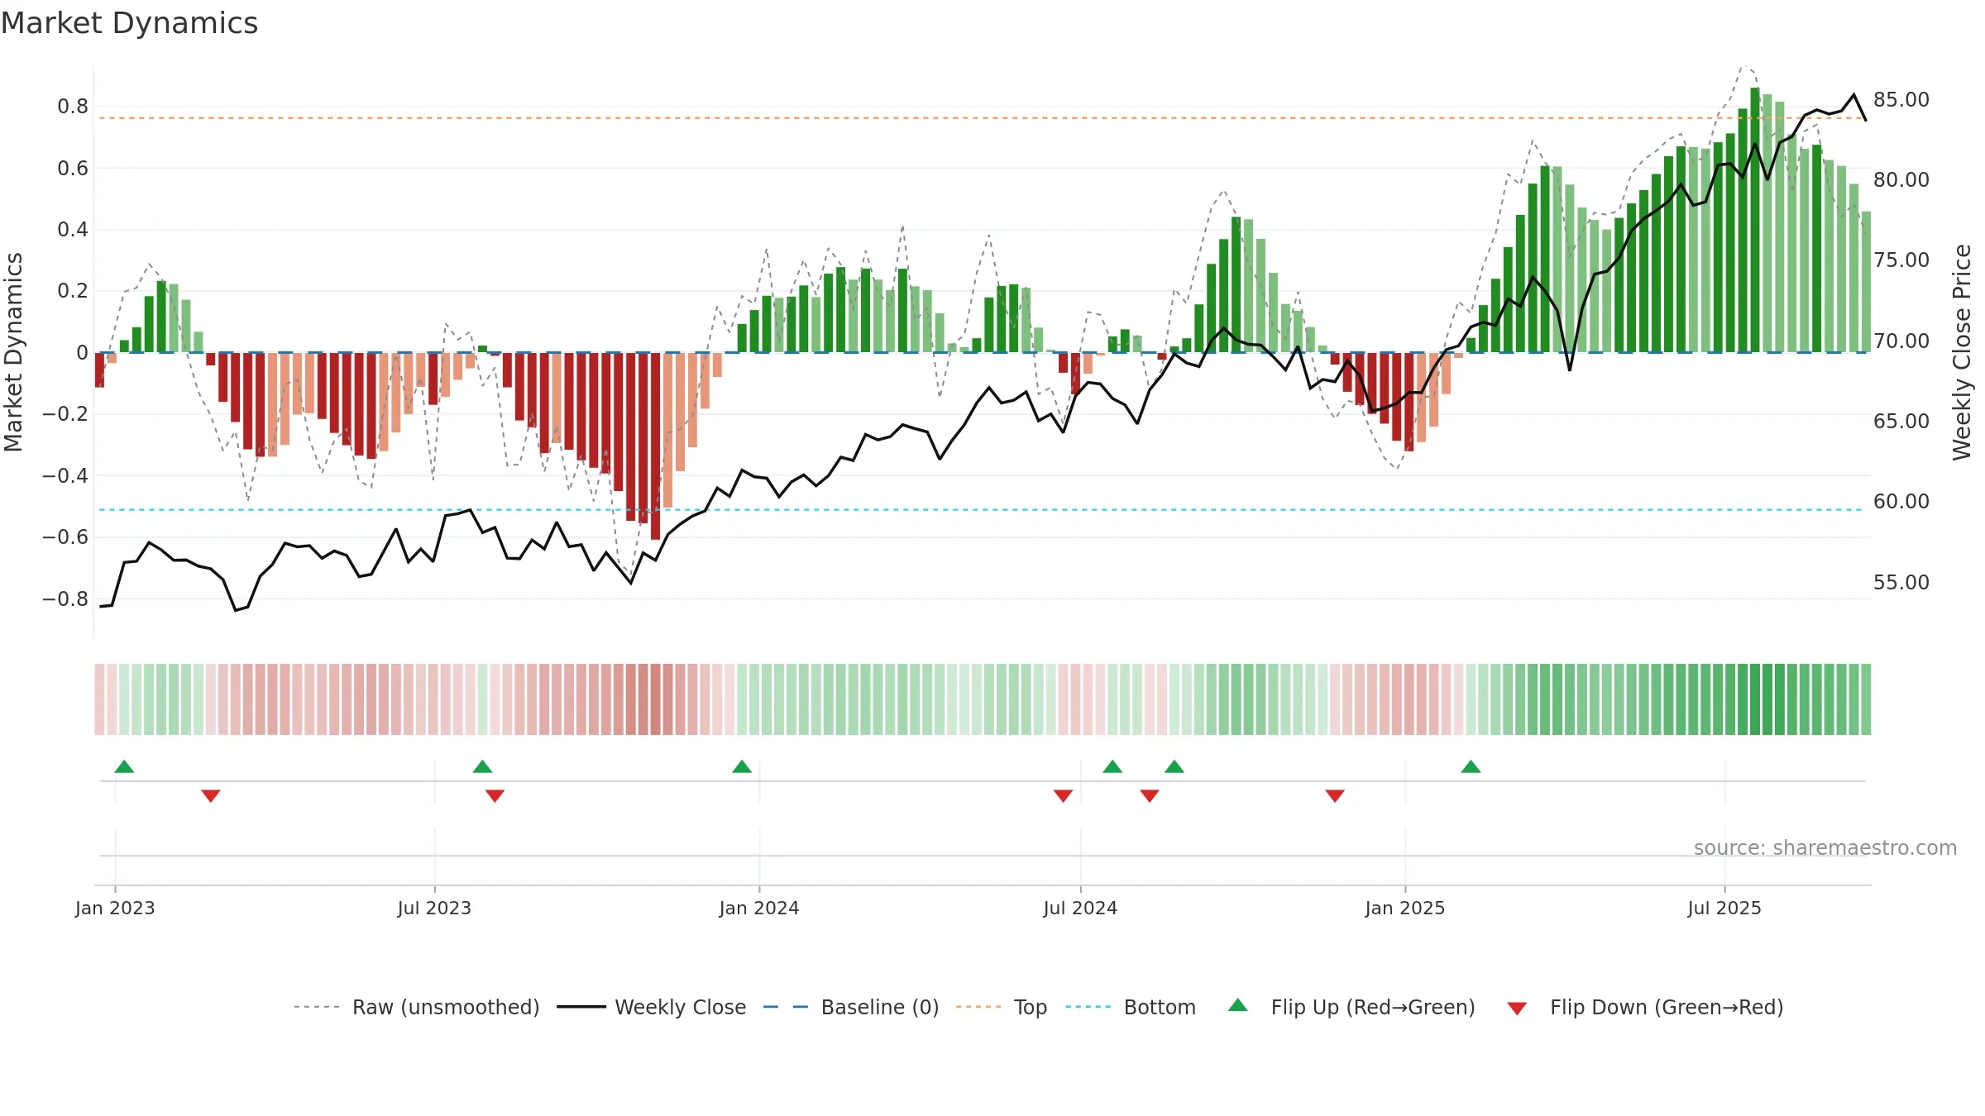Screen dimensions: 1985x1116
Task: Click the tallest green bar above the Top line
Action: (1755, 220)
